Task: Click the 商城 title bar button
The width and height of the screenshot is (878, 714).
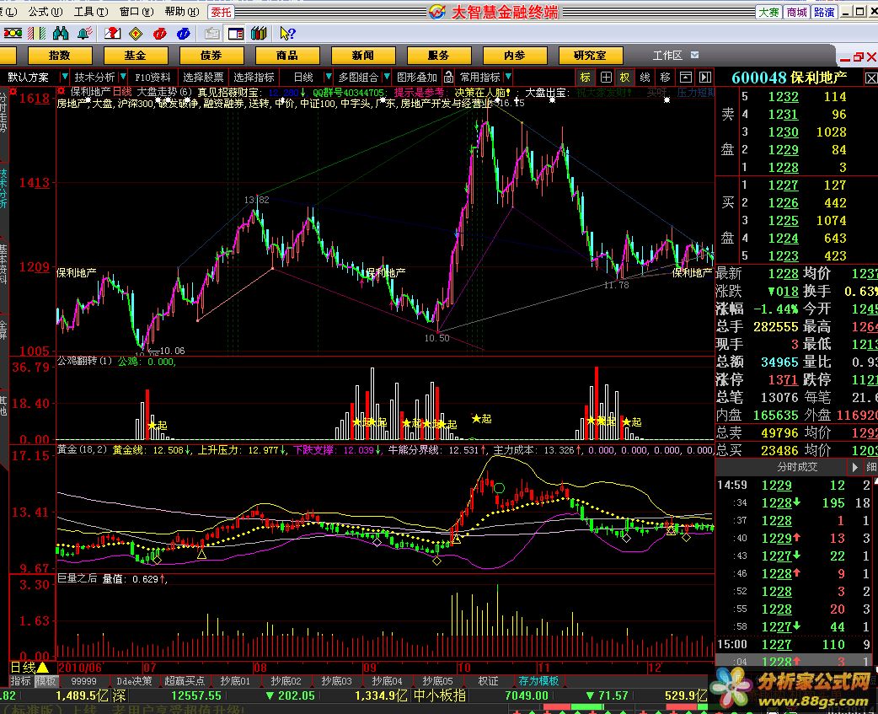Action: pos(796,12)
